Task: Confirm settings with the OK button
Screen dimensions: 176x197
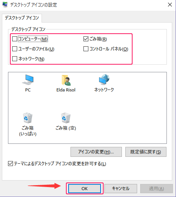Action: pyautogui.click(x=85, y=189)
